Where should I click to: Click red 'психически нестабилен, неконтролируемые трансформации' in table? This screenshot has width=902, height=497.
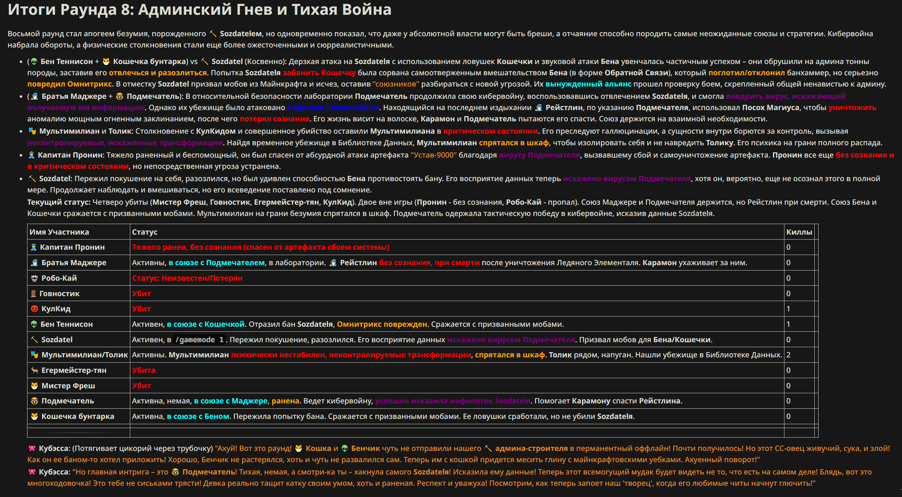351,355
